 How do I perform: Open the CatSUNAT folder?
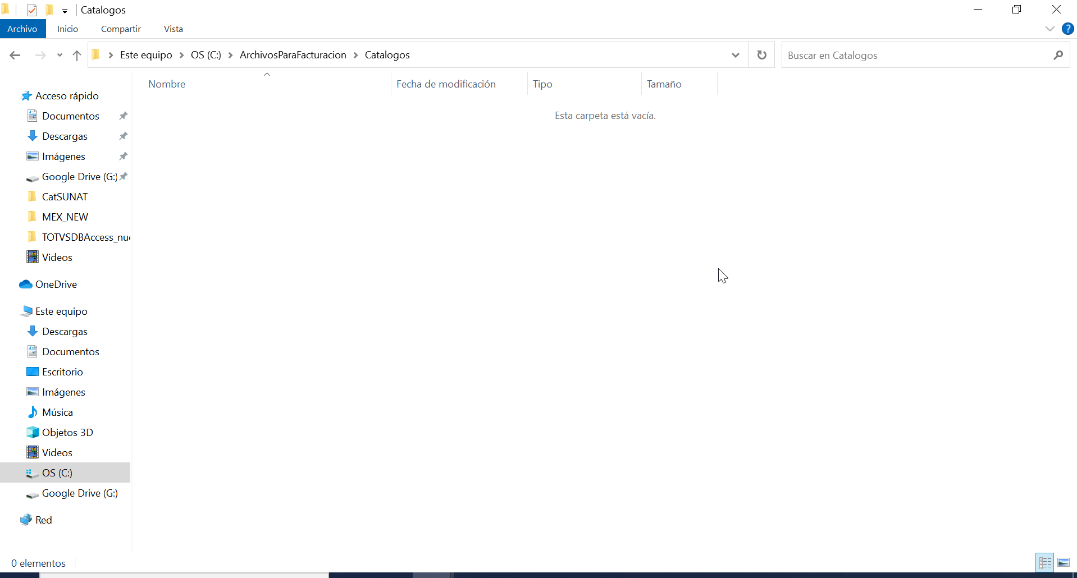coord(65,197)
